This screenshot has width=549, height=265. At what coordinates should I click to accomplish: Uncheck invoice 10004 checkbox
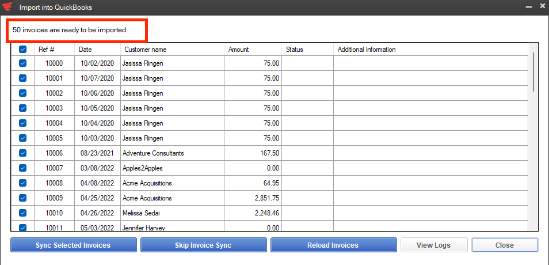22,123
